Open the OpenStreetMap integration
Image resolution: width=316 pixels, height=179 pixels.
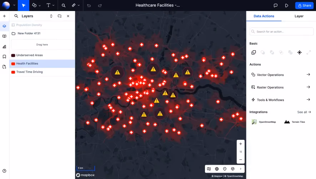tap(264, 122)
